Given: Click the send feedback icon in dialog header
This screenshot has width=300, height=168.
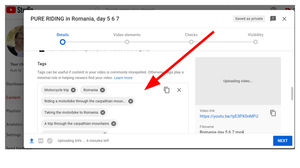Looking at the screenshot, I should [273, 19].
